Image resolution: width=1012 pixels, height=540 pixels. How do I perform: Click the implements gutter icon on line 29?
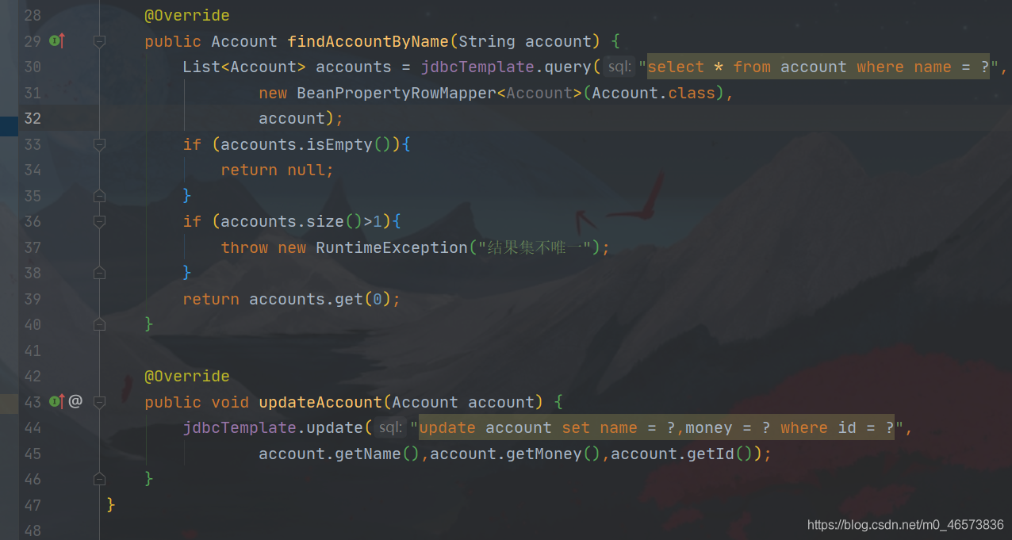tap(57, 40)
